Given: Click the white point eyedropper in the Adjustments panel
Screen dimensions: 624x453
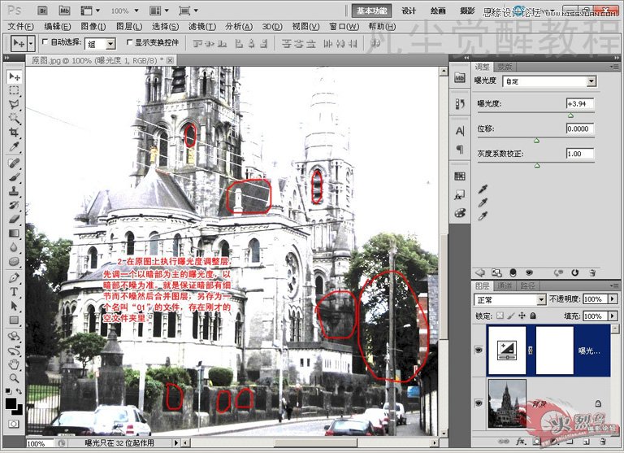Looking at the screenshot, I should point(483,216).
